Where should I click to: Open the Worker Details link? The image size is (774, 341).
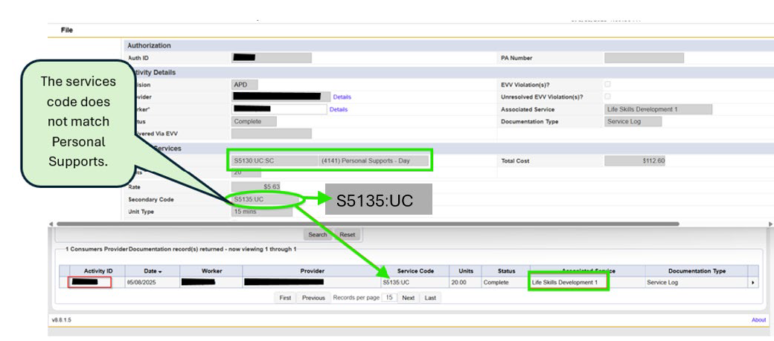coord(339,109)
